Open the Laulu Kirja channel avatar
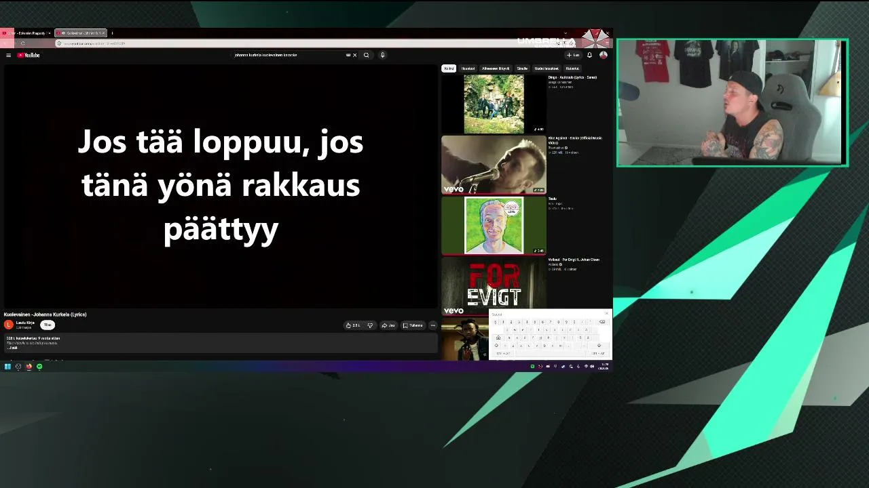The width and height of the screenshot is (869, 488). pyautogui.click(x=9, y=325)
